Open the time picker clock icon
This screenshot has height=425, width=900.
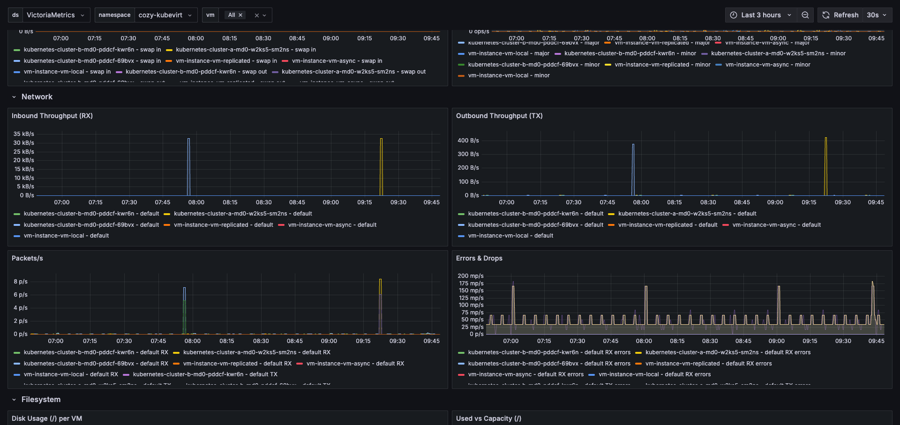pos(734,15)
